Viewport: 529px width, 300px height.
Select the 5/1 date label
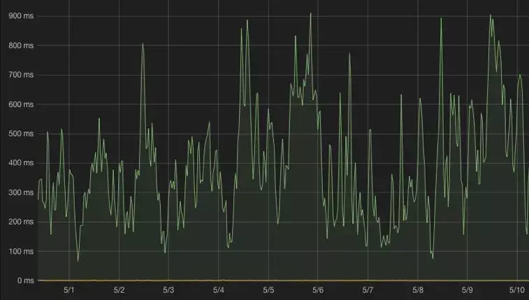(x=69, y=290)
